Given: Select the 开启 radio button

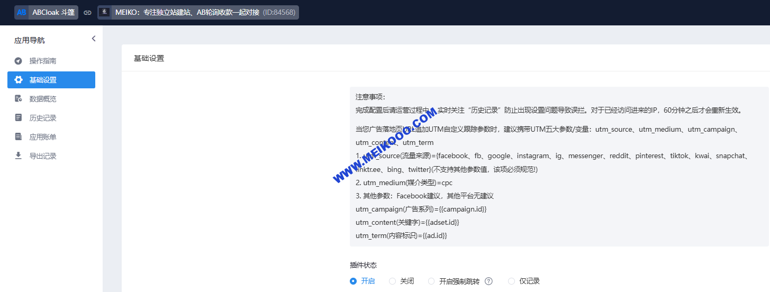Looking at the screenshot, I should (354, 281).
